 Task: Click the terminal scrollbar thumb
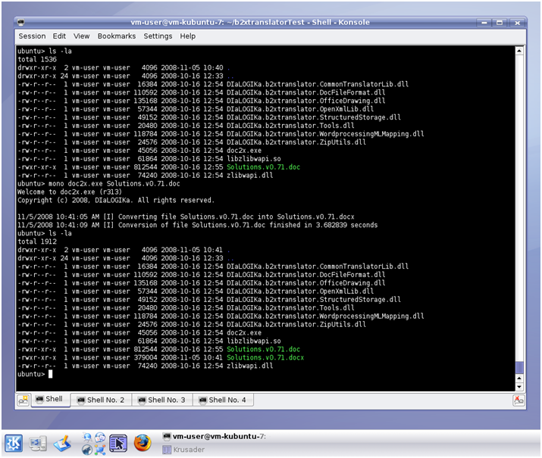tap(519, 367)
